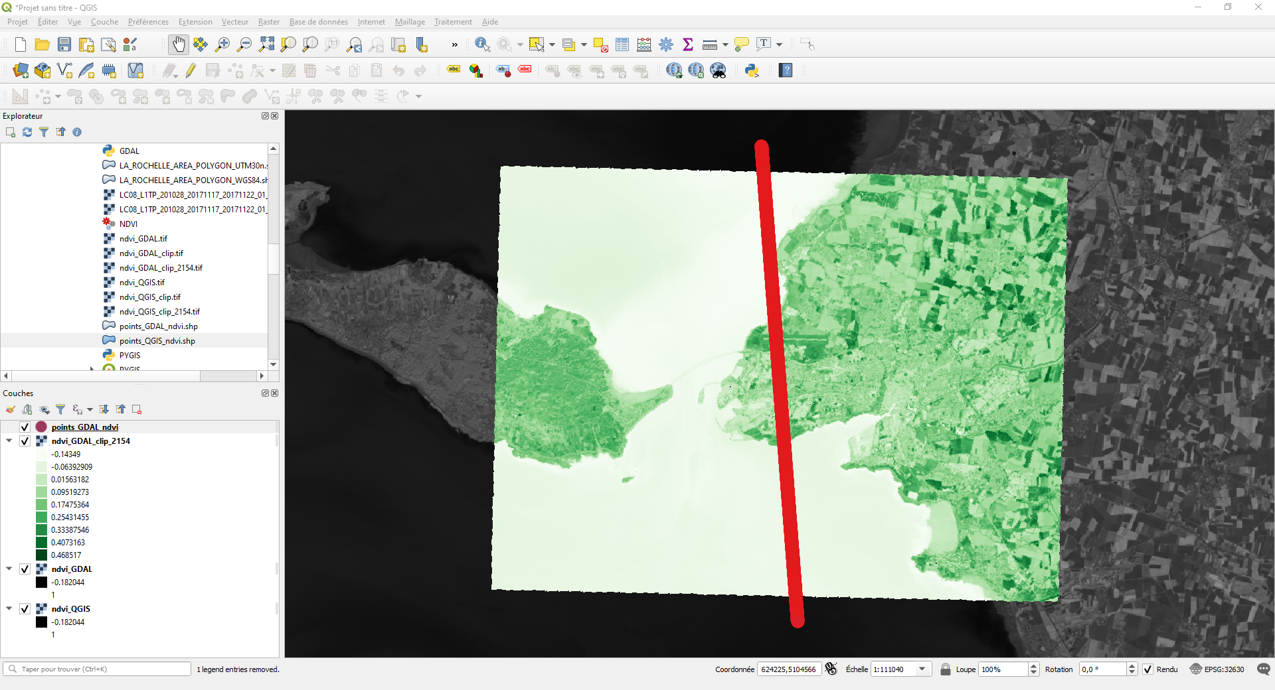1275x690 pixels.
Task: Filter legend icon in Couches panel
Action: (60, 409)
